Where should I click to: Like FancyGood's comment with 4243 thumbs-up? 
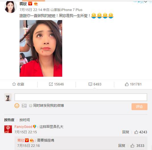point(136,132)
